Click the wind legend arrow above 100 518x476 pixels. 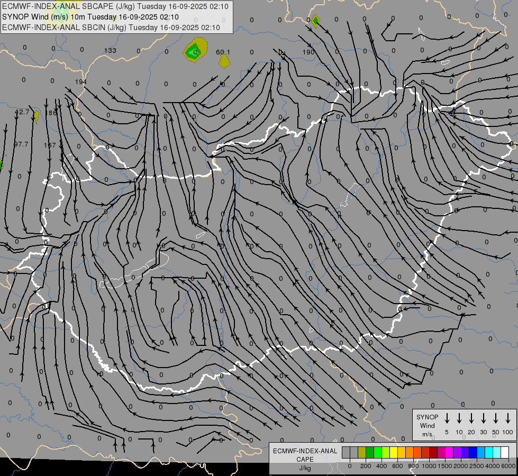point(508,418)
